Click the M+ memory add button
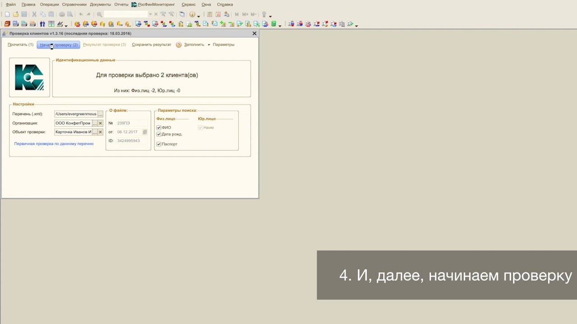Screen dimensions: 577x324 (x=245, y=14)
